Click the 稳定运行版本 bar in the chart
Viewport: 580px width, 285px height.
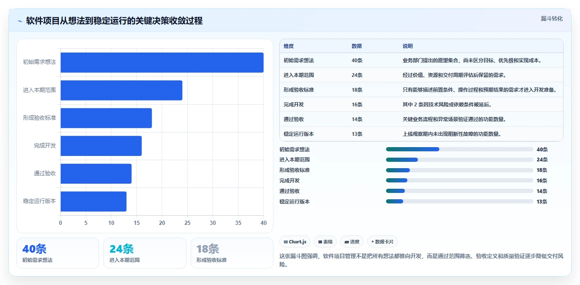[94, 201]
